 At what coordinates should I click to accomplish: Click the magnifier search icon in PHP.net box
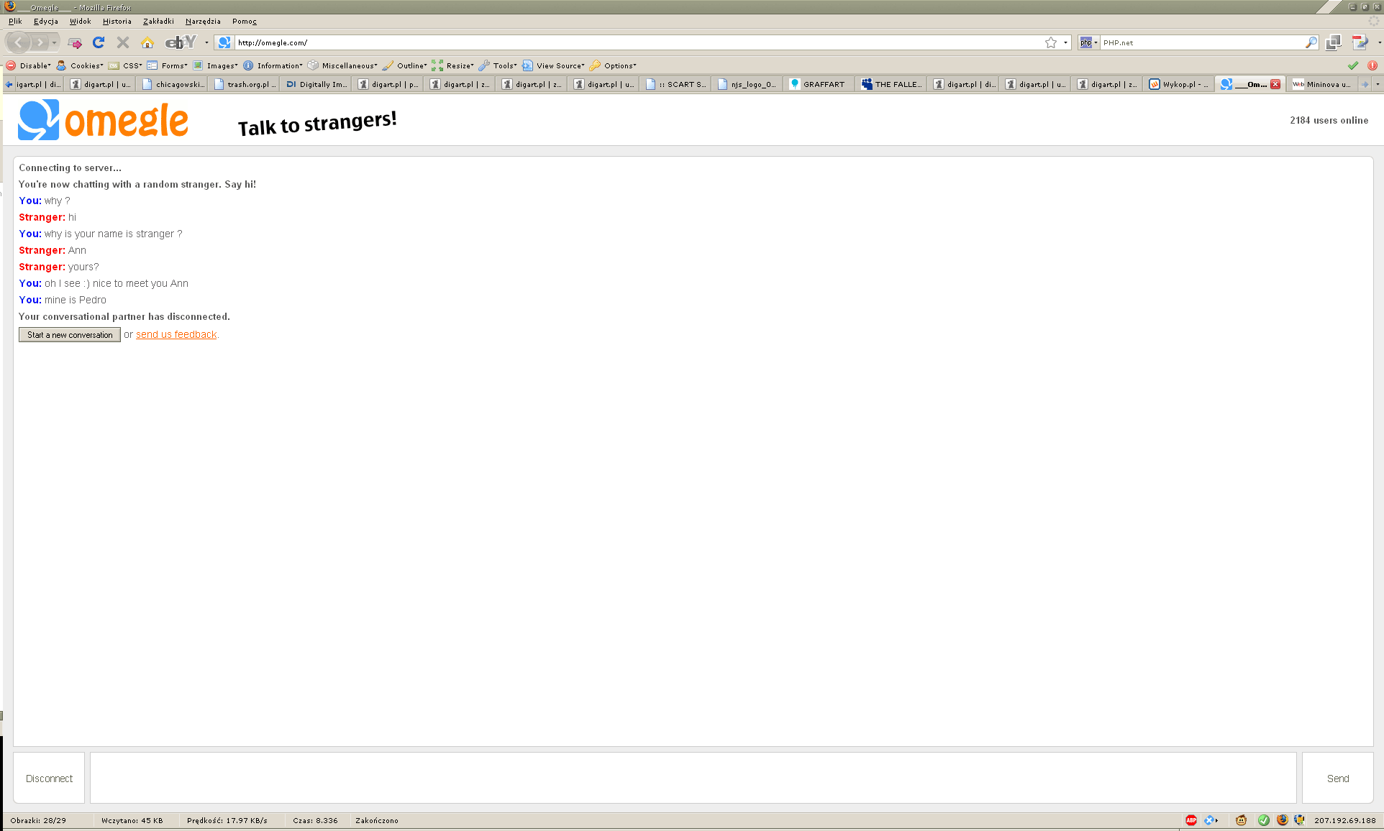click(x=1311, y=42)
